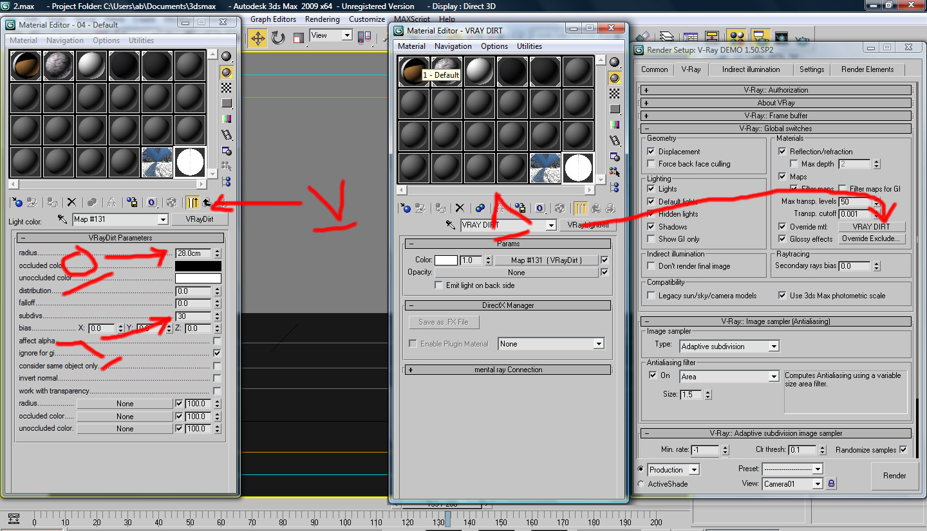Select ActiveShade radio button
The width and height of the screenshot is (927, 531).
(x=641, y=483)
